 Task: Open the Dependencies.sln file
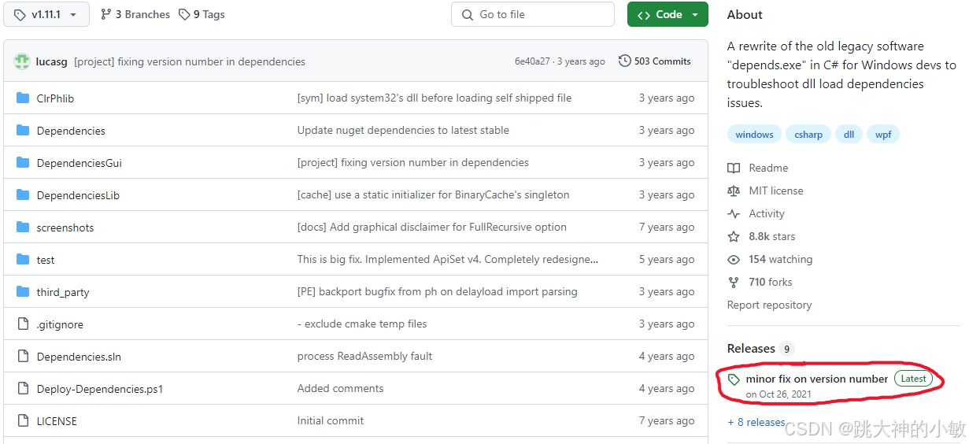click(x=80, y=357)
